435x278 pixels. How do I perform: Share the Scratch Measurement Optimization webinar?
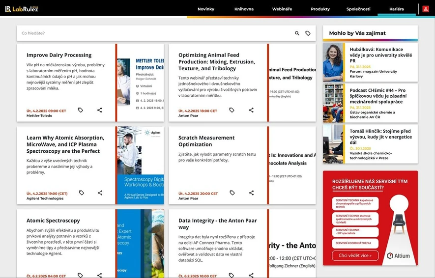pos(251,193)
